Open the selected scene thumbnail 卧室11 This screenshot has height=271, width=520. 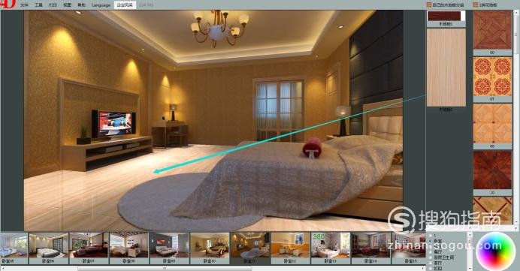249,248
